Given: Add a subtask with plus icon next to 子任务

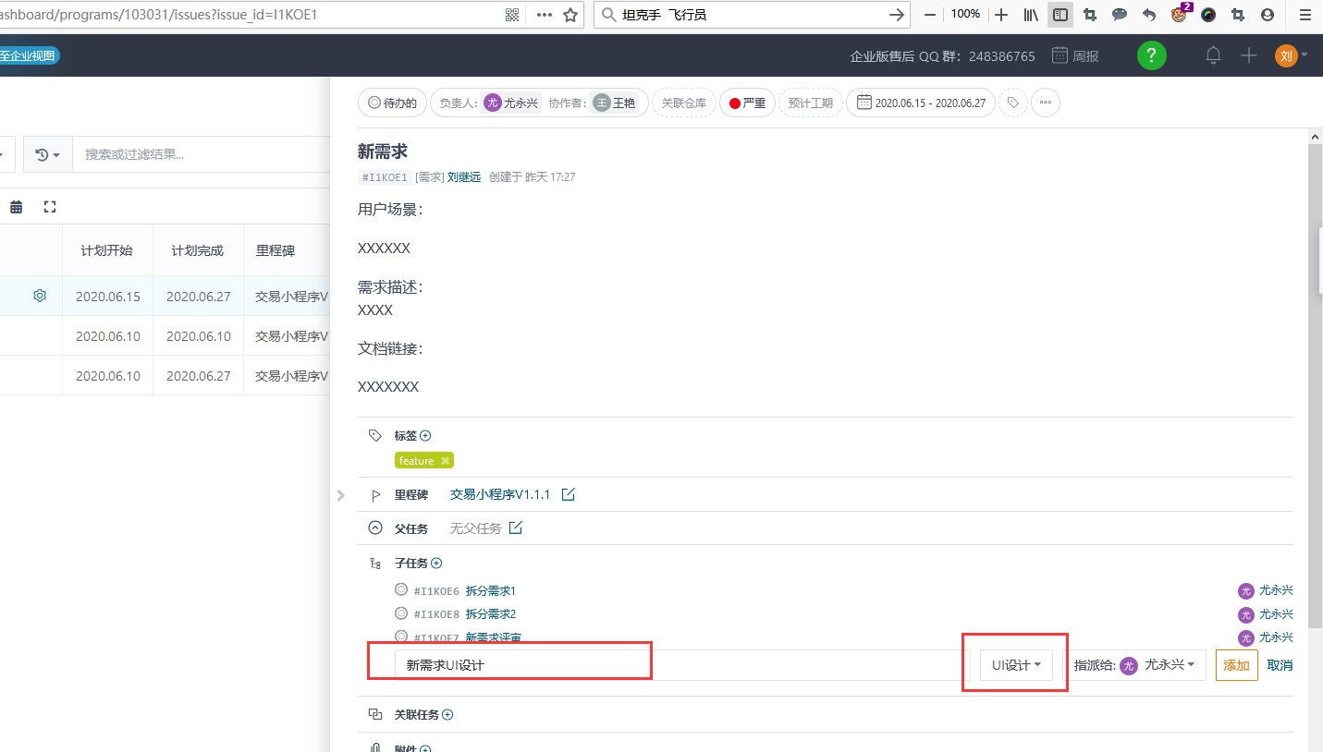Looking at the screenshot, I should click(x=436, y=563).
